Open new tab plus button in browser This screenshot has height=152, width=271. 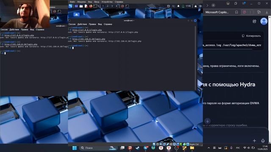click(213, 5)
